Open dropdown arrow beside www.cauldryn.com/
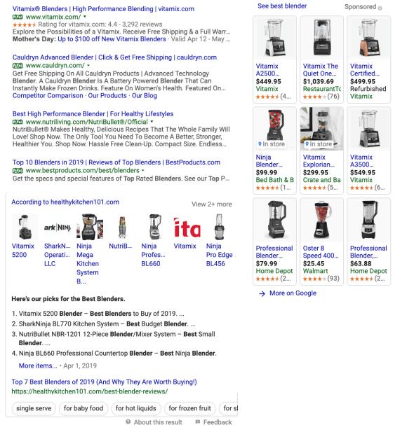 click(88, 66)
